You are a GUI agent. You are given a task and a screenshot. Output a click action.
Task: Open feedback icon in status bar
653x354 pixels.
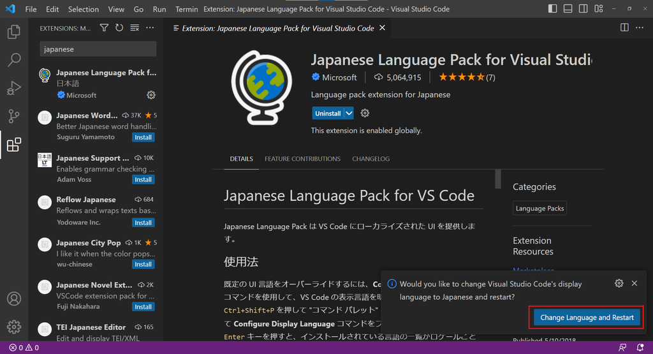(622, 348)
